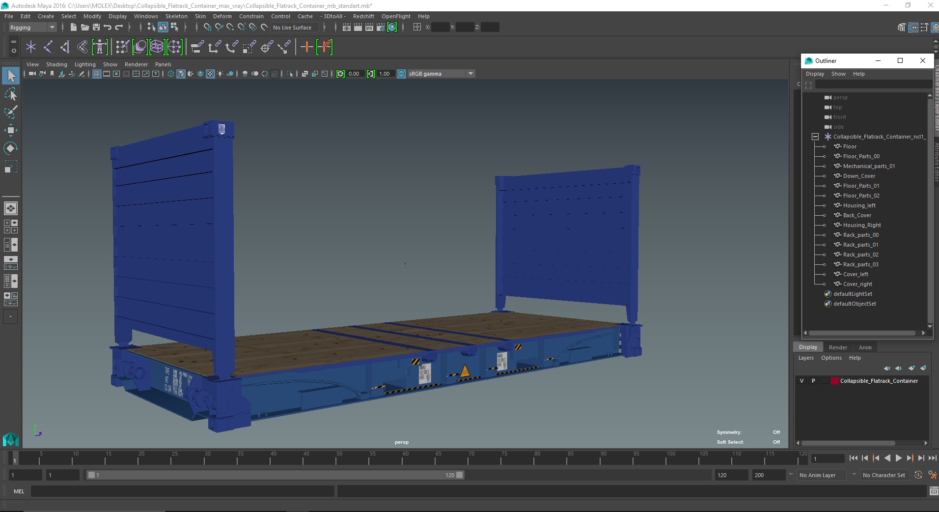
Task: Activate the Move tool in the toolbox
Action: 11,130
